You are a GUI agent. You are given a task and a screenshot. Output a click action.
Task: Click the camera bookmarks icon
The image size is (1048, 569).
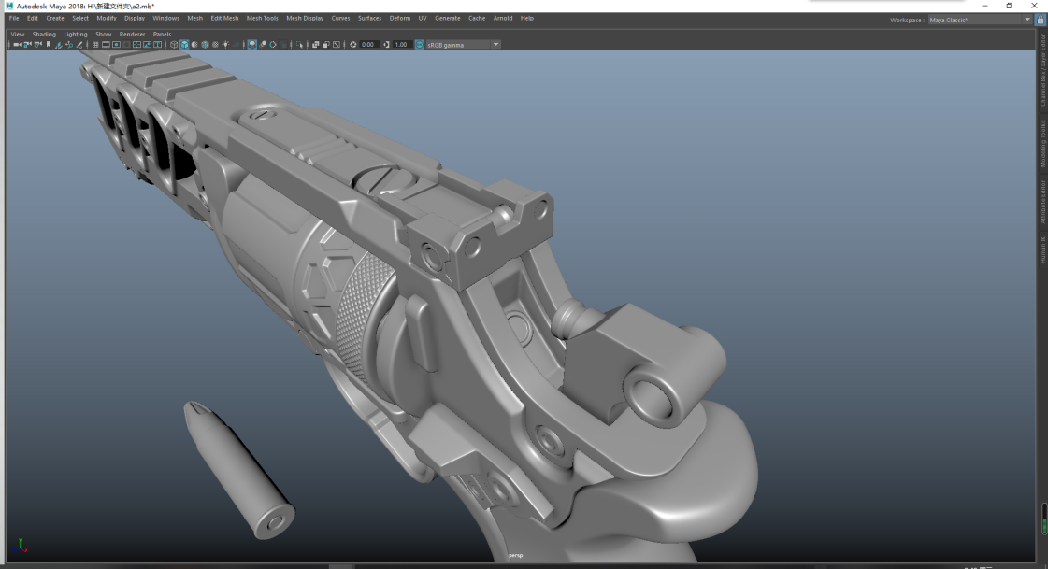pyautogui.click(x=49, y=45)
